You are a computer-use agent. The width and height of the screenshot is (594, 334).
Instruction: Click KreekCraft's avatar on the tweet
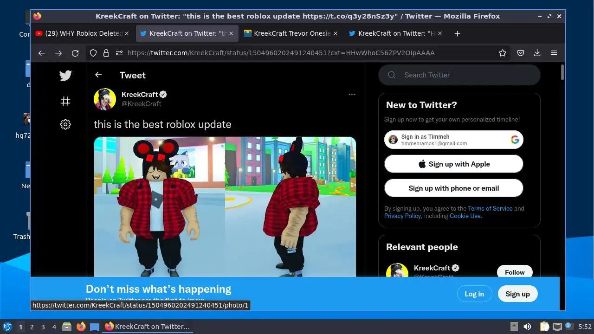tap(105, 99)
